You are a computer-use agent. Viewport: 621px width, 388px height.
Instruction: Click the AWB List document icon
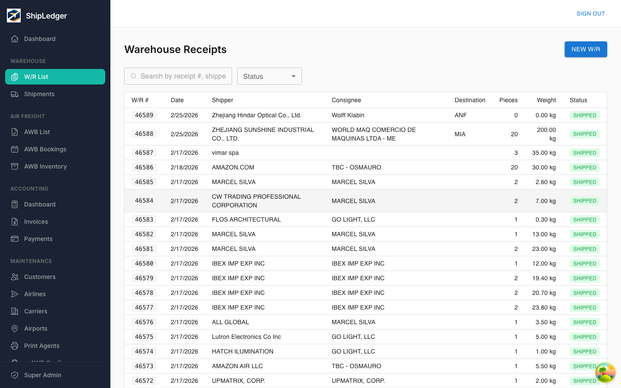tap(15, 132)
